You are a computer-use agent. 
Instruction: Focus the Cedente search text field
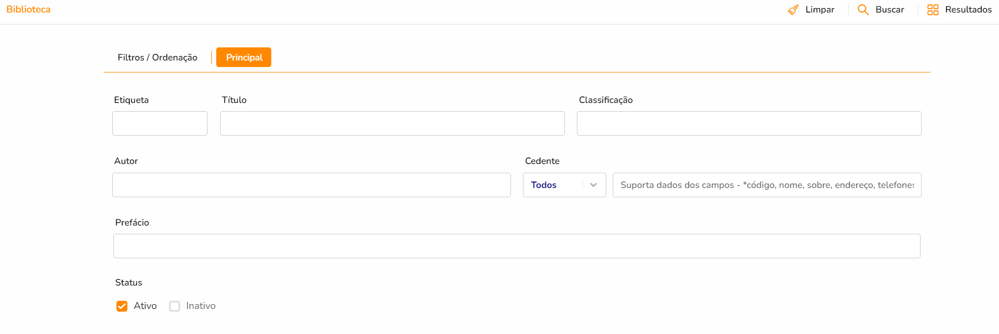pyautogui.click(x=766, y=185)
